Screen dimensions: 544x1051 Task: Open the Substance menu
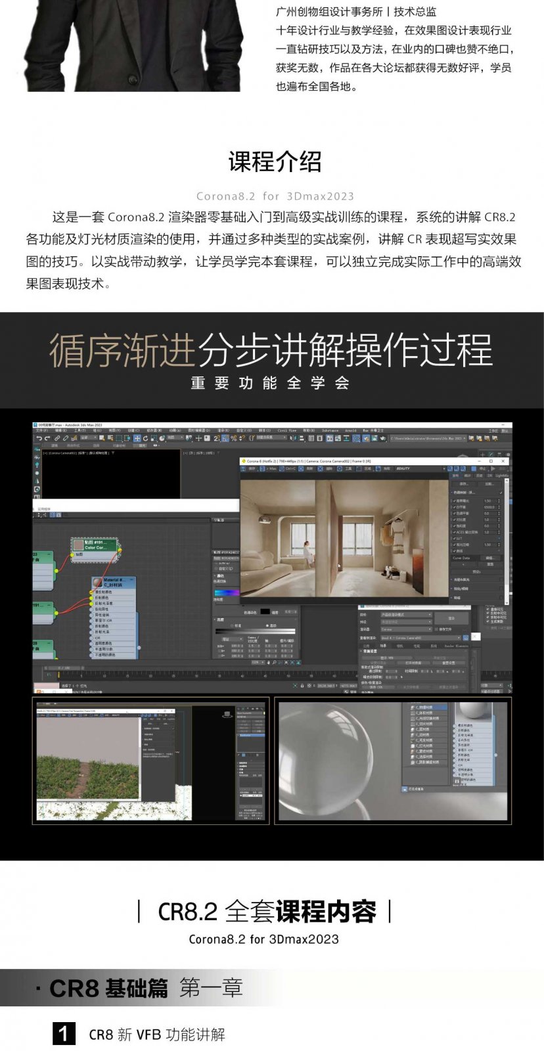pos(330,431)
